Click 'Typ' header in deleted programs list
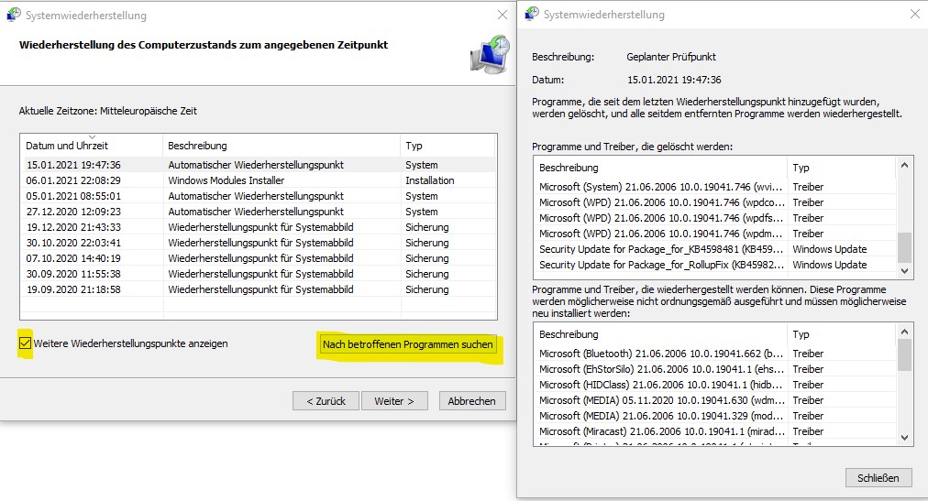Image resolution: width=928 pixels, height=501 pixels. 841,168
